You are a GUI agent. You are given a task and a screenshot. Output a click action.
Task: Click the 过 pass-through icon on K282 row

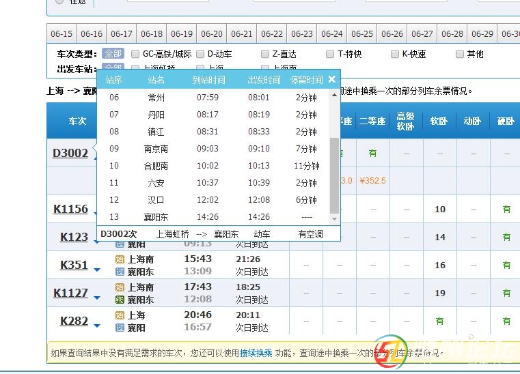coord(120,328)
